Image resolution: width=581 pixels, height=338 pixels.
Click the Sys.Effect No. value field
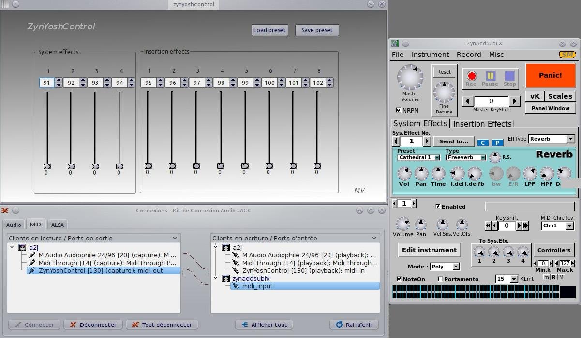tap(412, 141)
